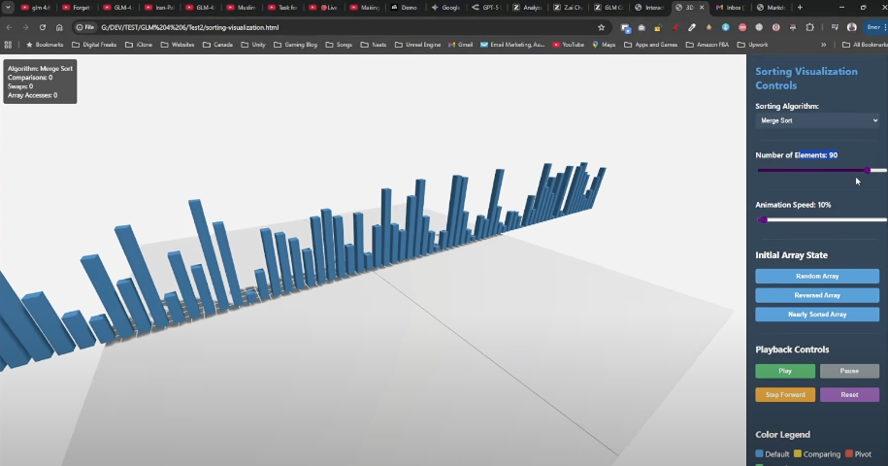Click the Number of Elements slider handle
The image size is (888, 466).
coord(867,170)
